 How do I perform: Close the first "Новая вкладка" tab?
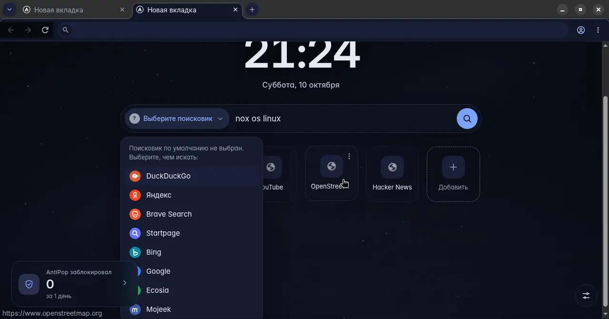pyautogui.click(x=122, y=10)
